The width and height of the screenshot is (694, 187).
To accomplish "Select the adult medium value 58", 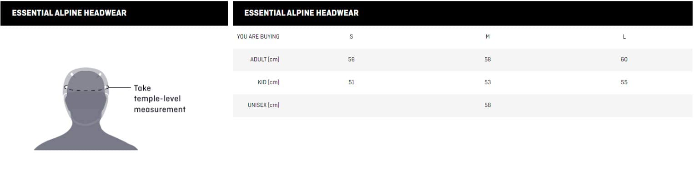I will (488, 60).
